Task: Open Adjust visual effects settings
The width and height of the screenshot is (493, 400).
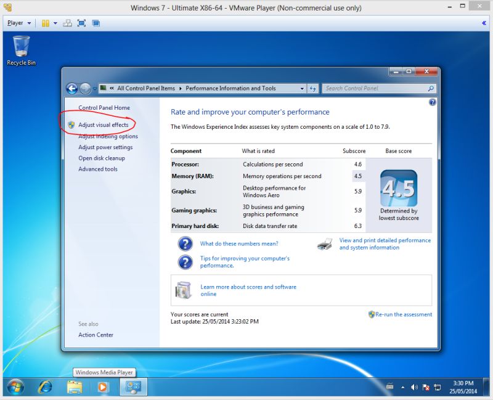Action: (103, 124)
